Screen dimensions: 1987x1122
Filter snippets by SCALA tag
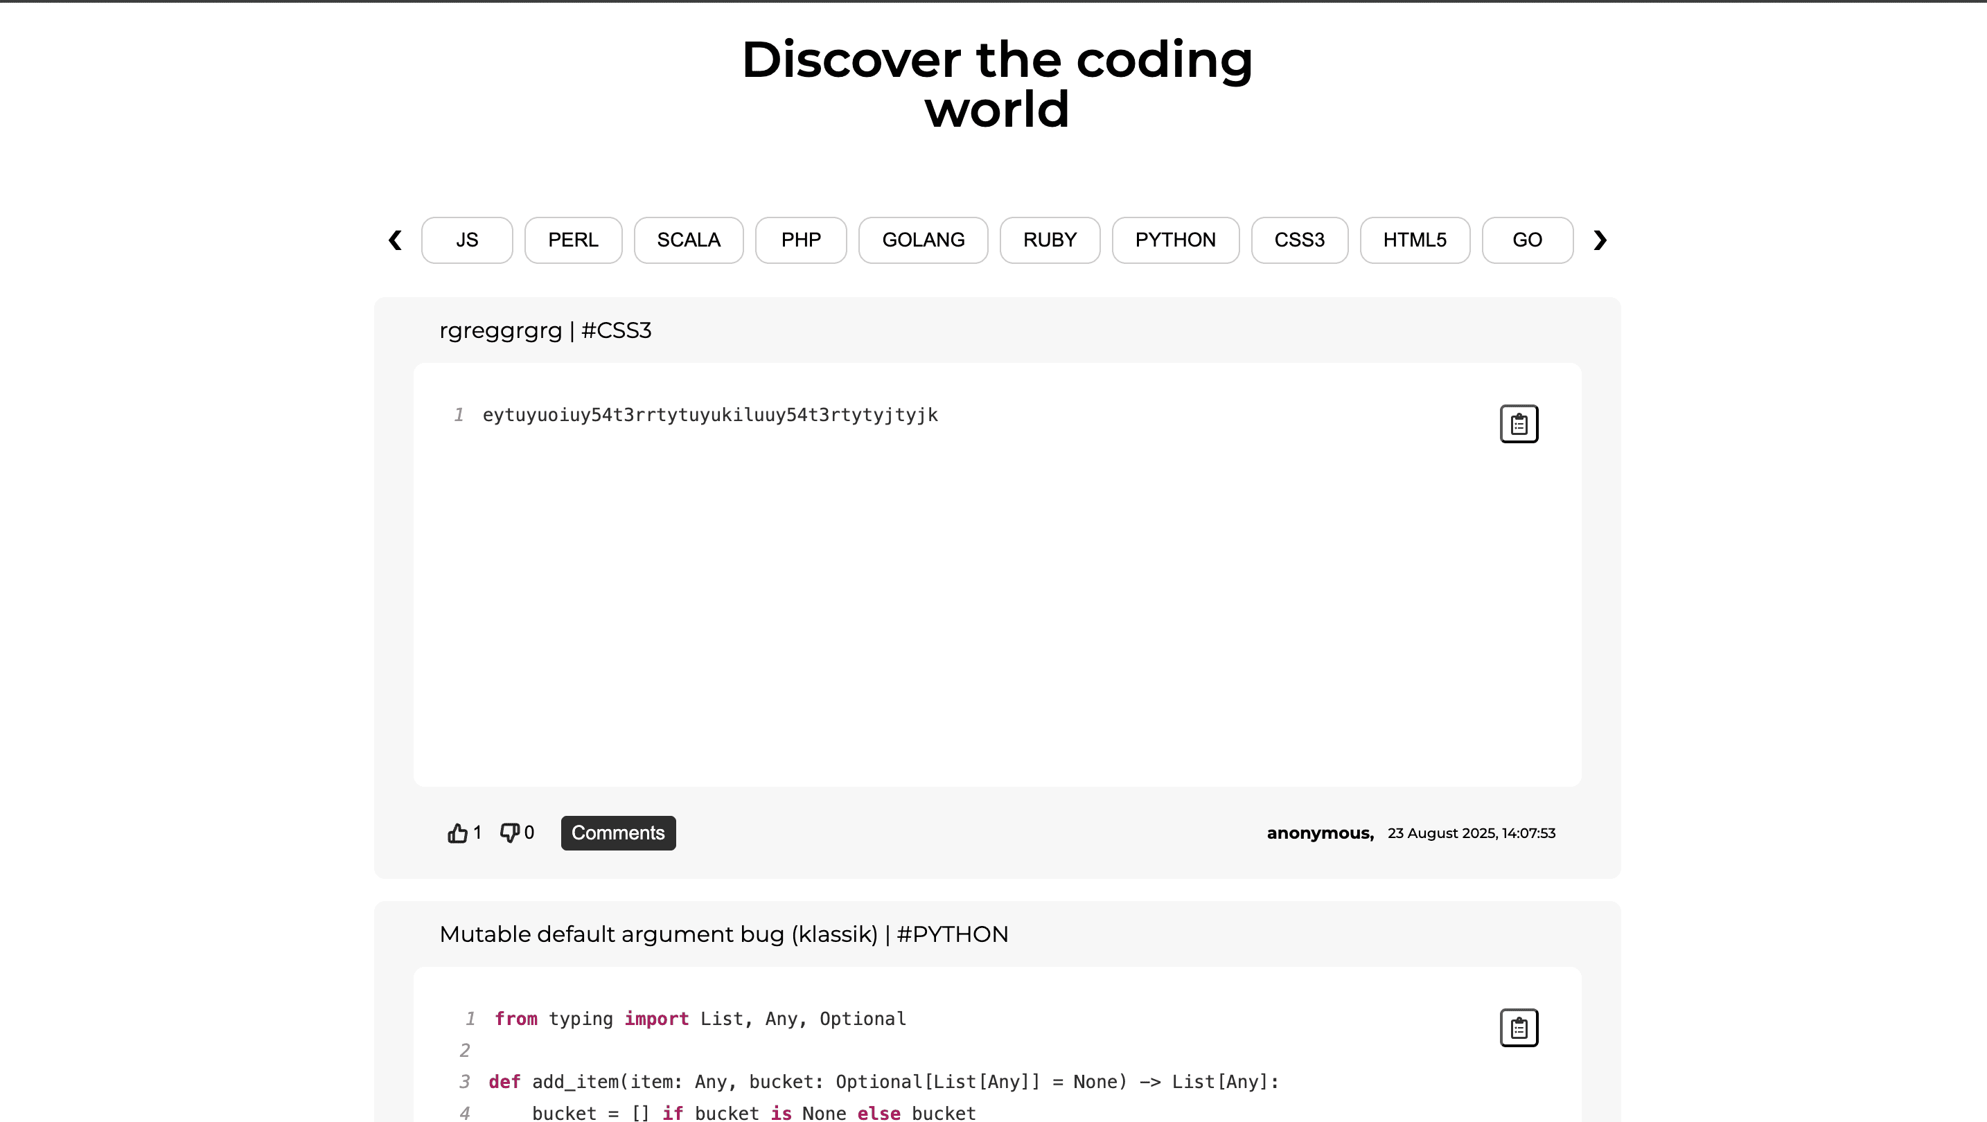(688, 240)
